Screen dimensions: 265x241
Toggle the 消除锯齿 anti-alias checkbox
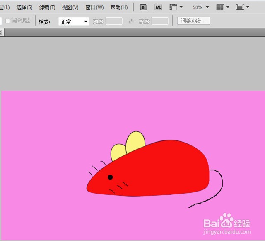(x=7, y=21)
